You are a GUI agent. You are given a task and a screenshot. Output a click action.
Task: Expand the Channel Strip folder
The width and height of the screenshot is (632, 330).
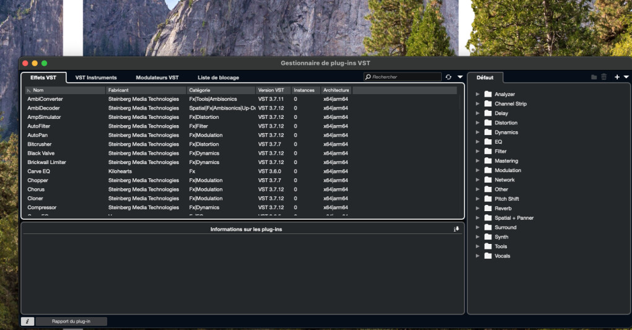[x=478, y=103]
